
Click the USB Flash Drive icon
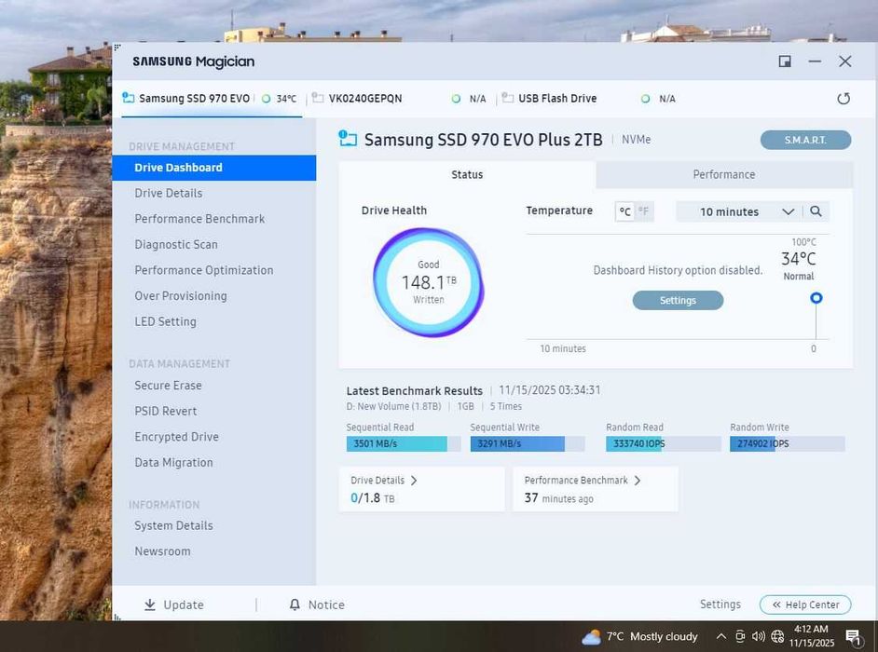click(508, 98)
